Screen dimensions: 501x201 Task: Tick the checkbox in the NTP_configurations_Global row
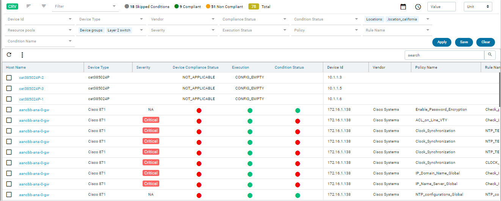(9, 195)
